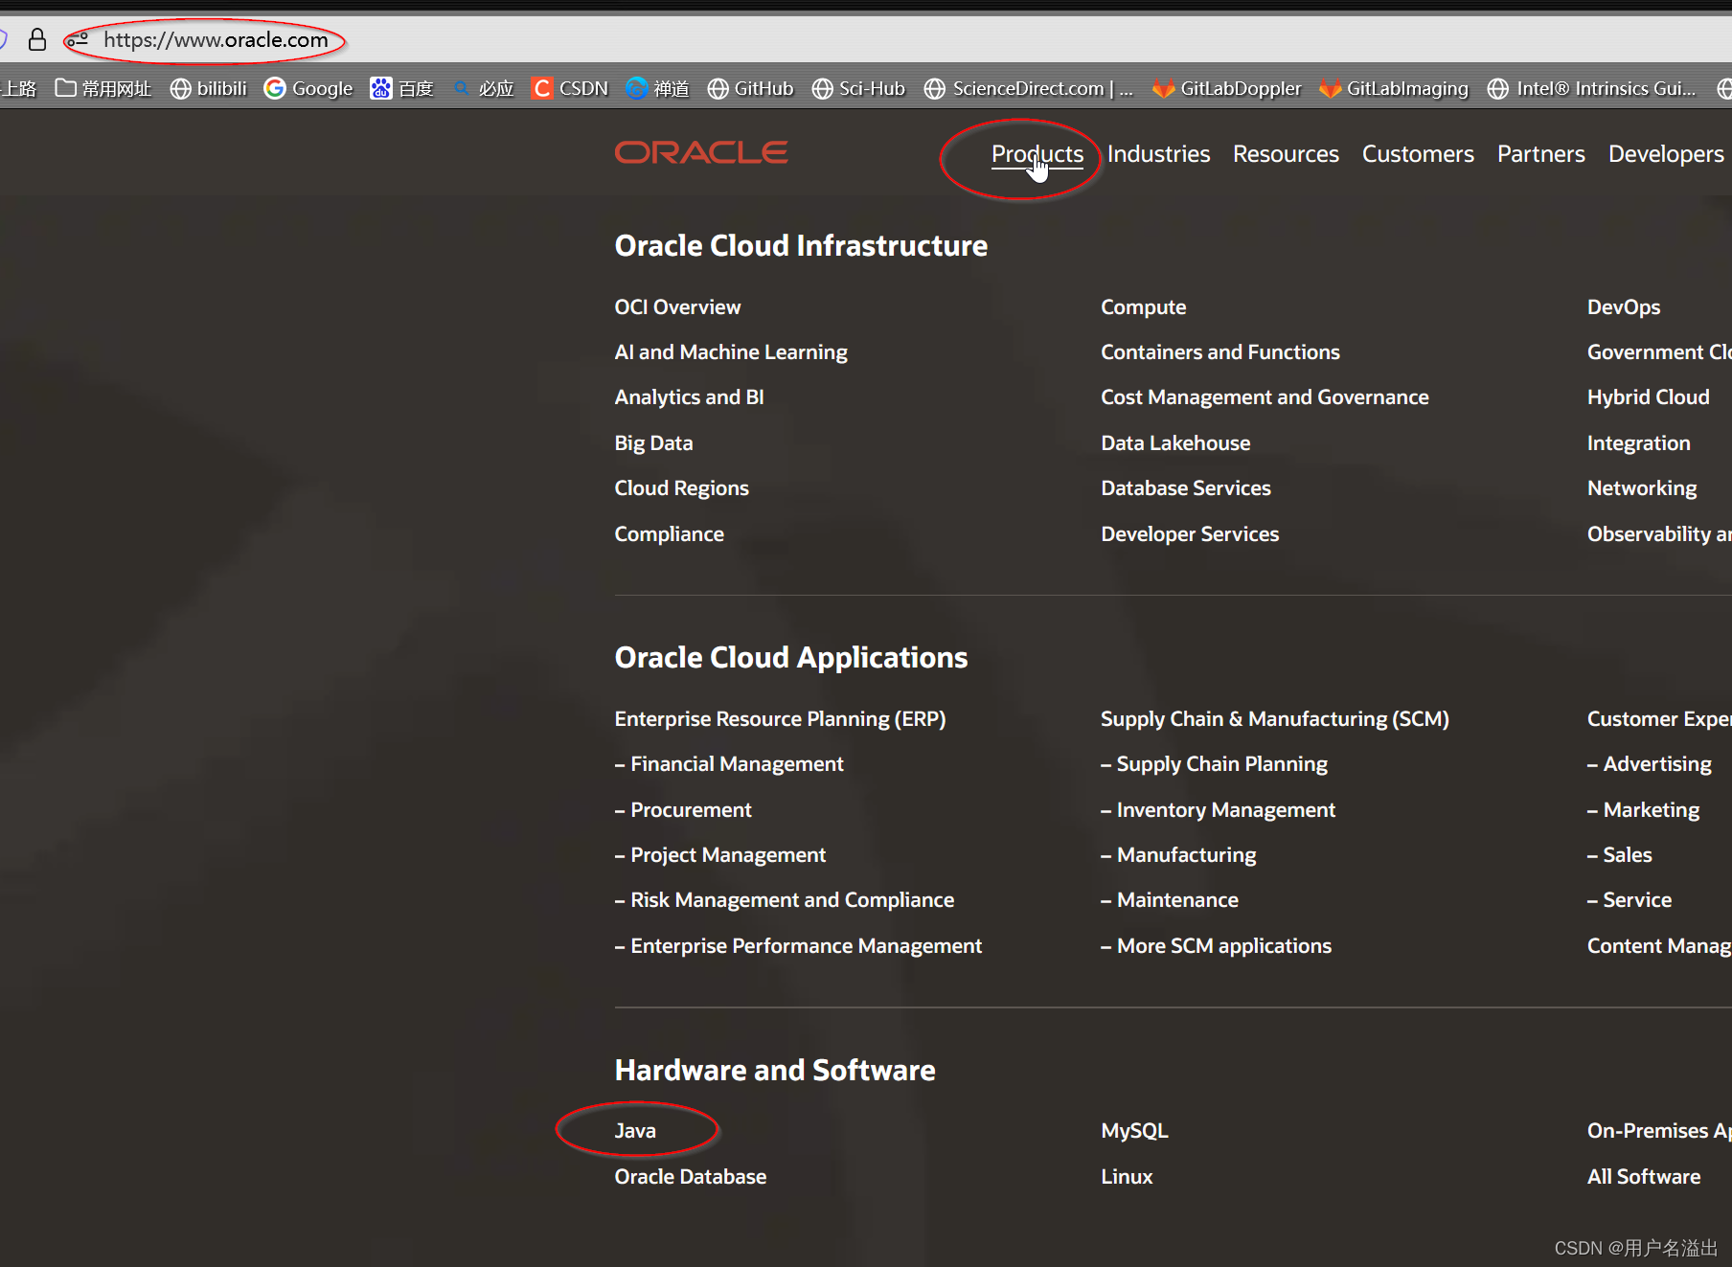
Task: Open the CSDN bookmark
Action: 570,88
